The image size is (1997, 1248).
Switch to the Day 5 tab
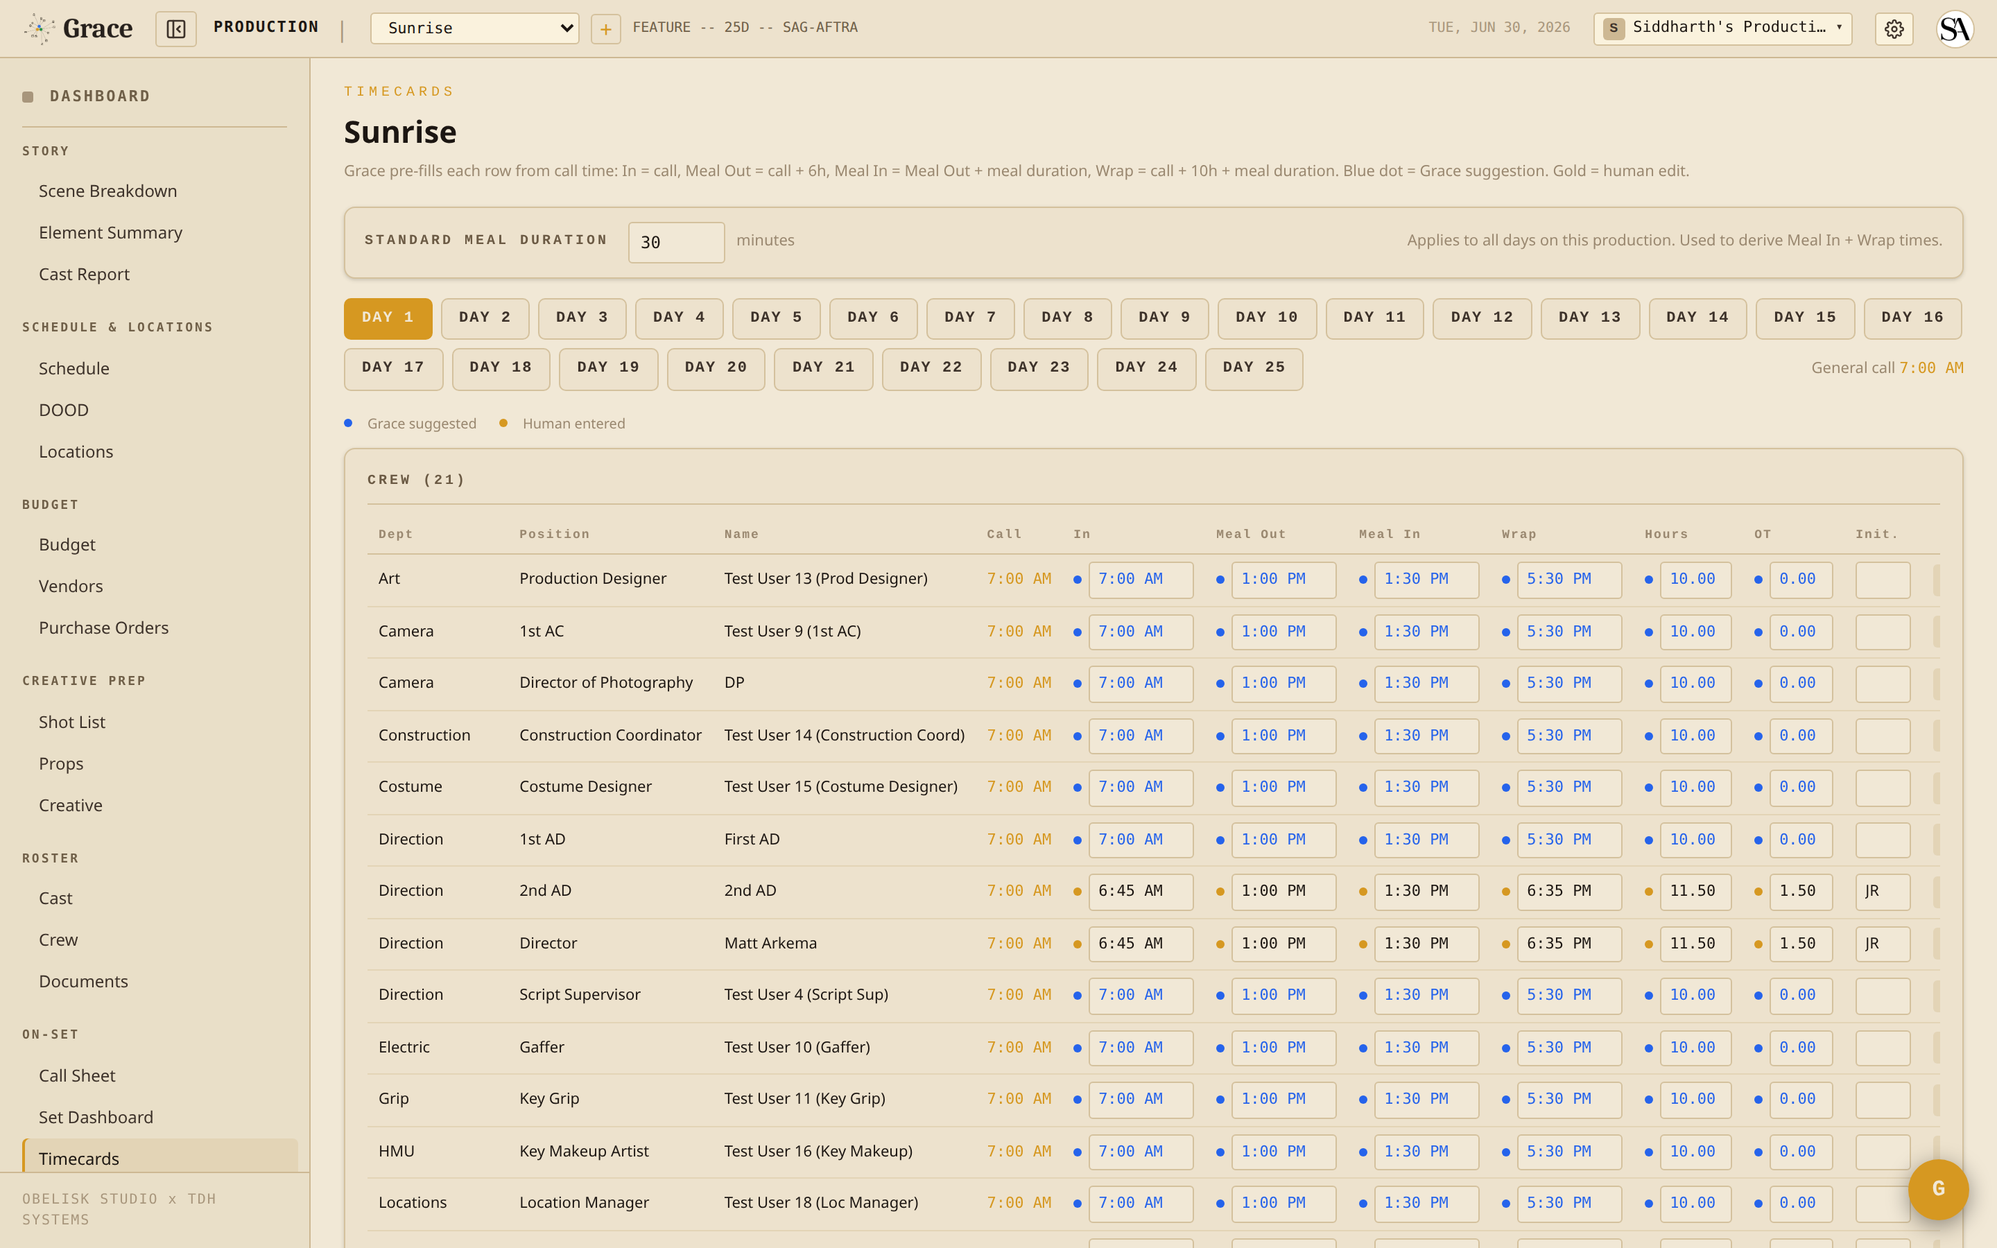tap(777, 319)
